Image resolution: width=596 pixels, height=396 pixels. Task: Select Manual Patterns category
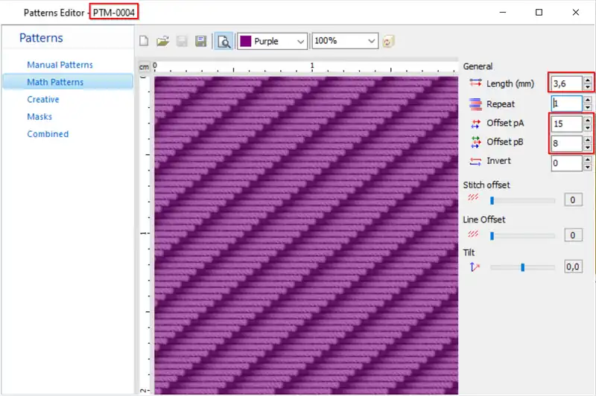(60, 65)
